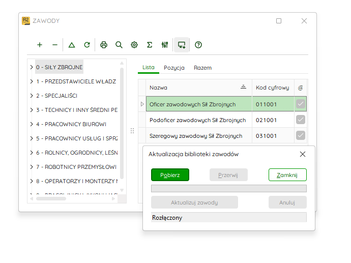Click the sigma summation icon
Viewport: 351px width, 263px height.
click(150, 45)
